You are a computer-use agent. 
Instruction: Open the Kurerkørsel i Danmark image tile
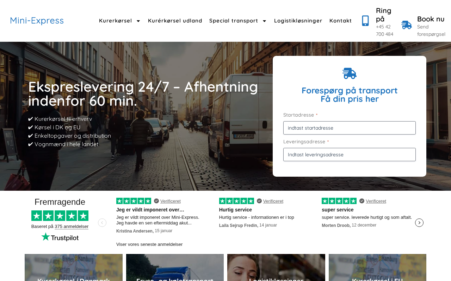tap(74, 267)
